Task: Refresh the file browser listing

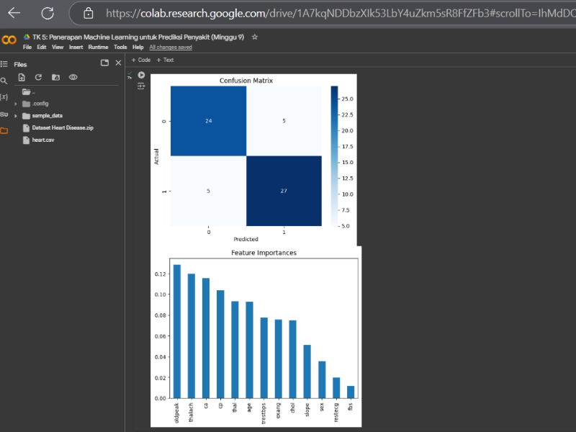Action: point(38,77)
